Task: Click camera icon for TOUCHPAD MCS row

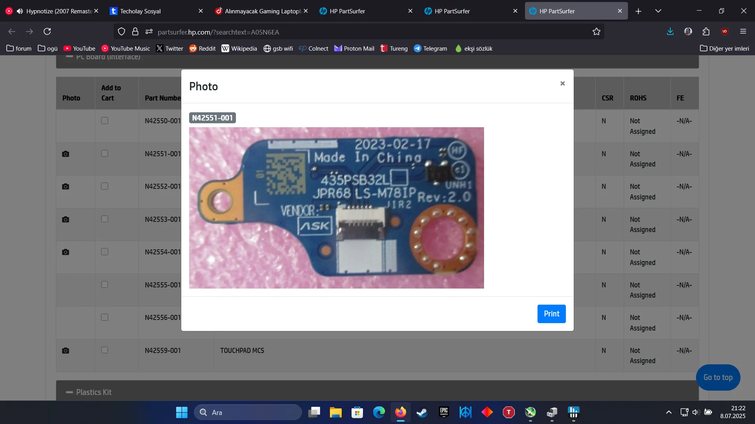Action: pyautogui.click(x=66, y=351)
